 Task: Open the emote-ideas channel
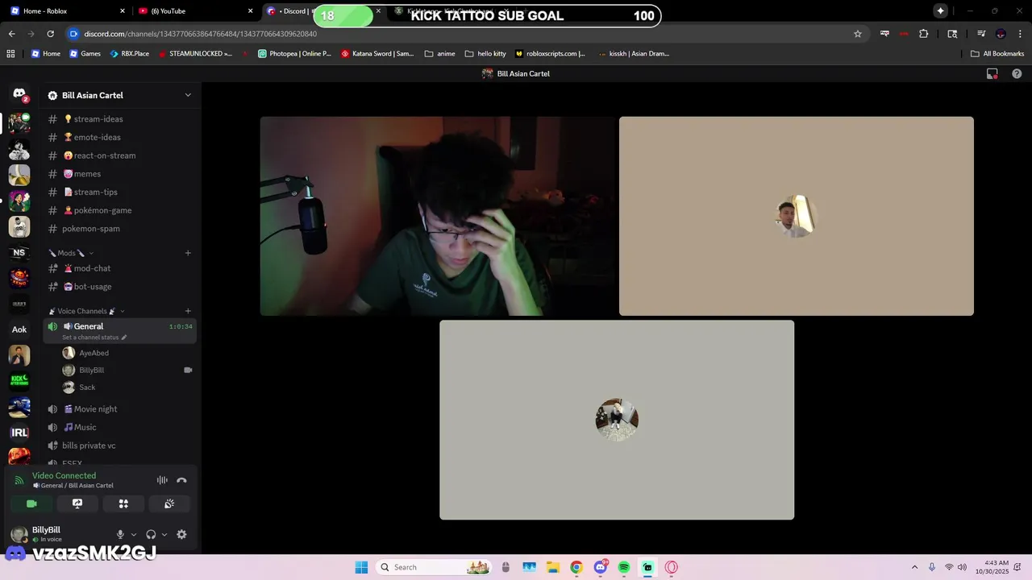click(x=120, y=137)
